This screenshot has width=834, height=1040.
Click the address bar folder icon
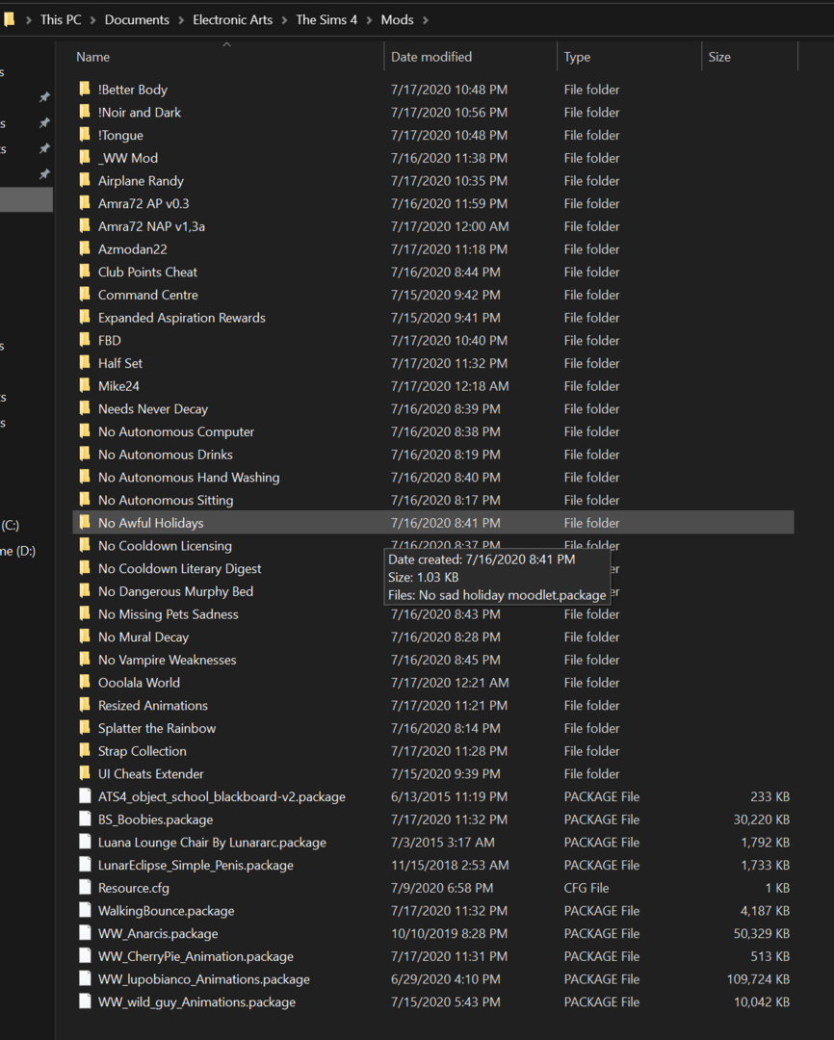point(9,19)
